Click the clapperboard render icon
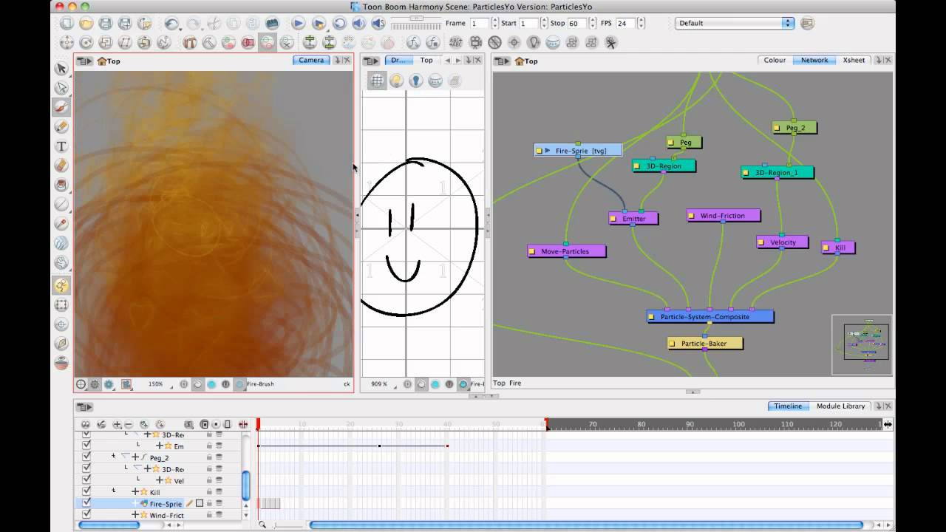The image size is (946, 532). tap(272, 24)
